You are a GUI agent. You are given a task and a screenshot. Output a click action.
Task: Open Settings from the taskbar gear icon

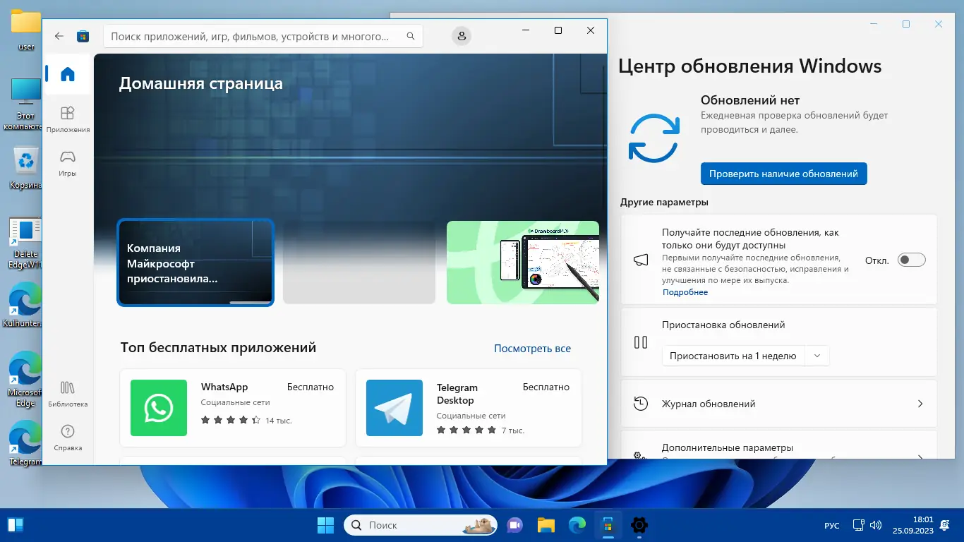(x=639, y=525)
